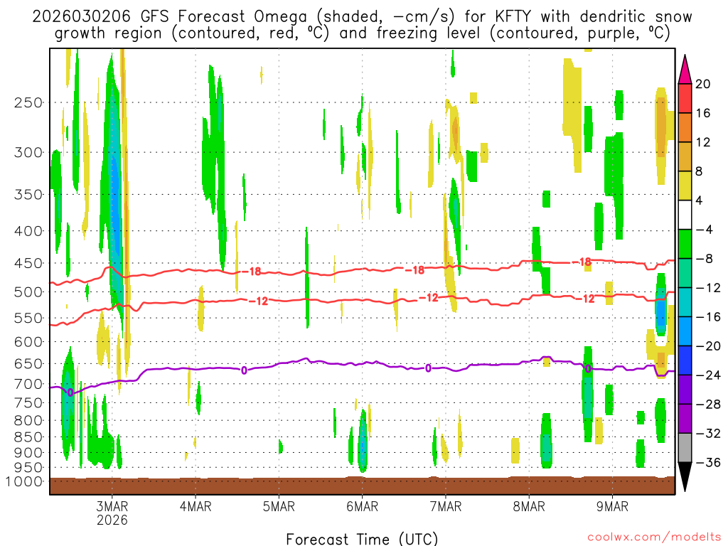
Task: Click the red 16 to 20 colorbar segment
Action: pyautogui.click(x=685, y=98)
